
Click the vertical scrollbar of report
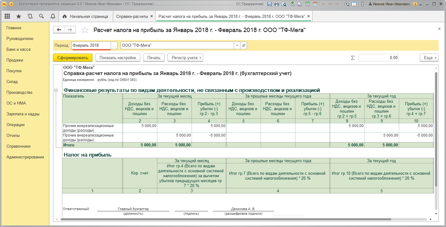436,129
